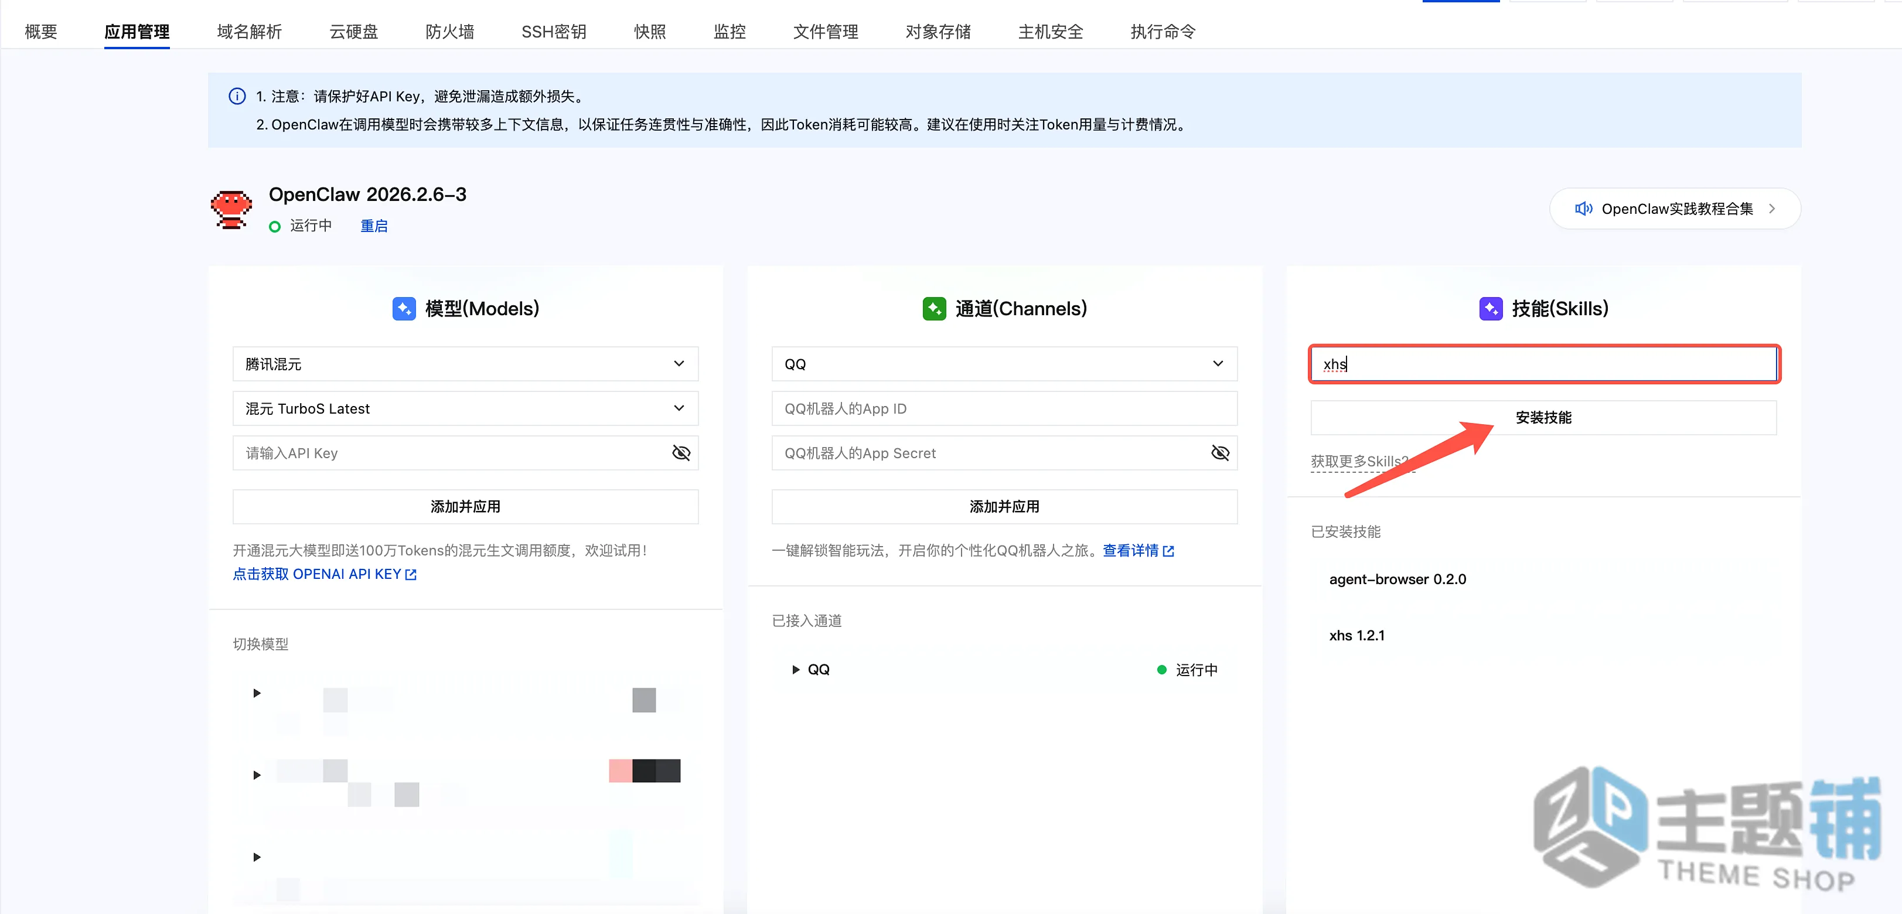Click the speaker icon beside OpenClaw实践教程合集
This screenshot has width=1902, height=914.
pyautogui.click(x=1583, y=209)
